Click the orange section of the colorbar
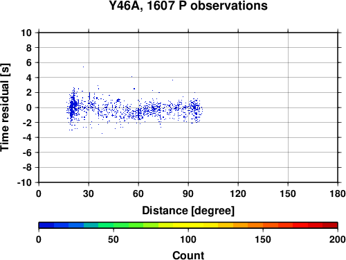This screenshot has height=260, width=346. 255,225
